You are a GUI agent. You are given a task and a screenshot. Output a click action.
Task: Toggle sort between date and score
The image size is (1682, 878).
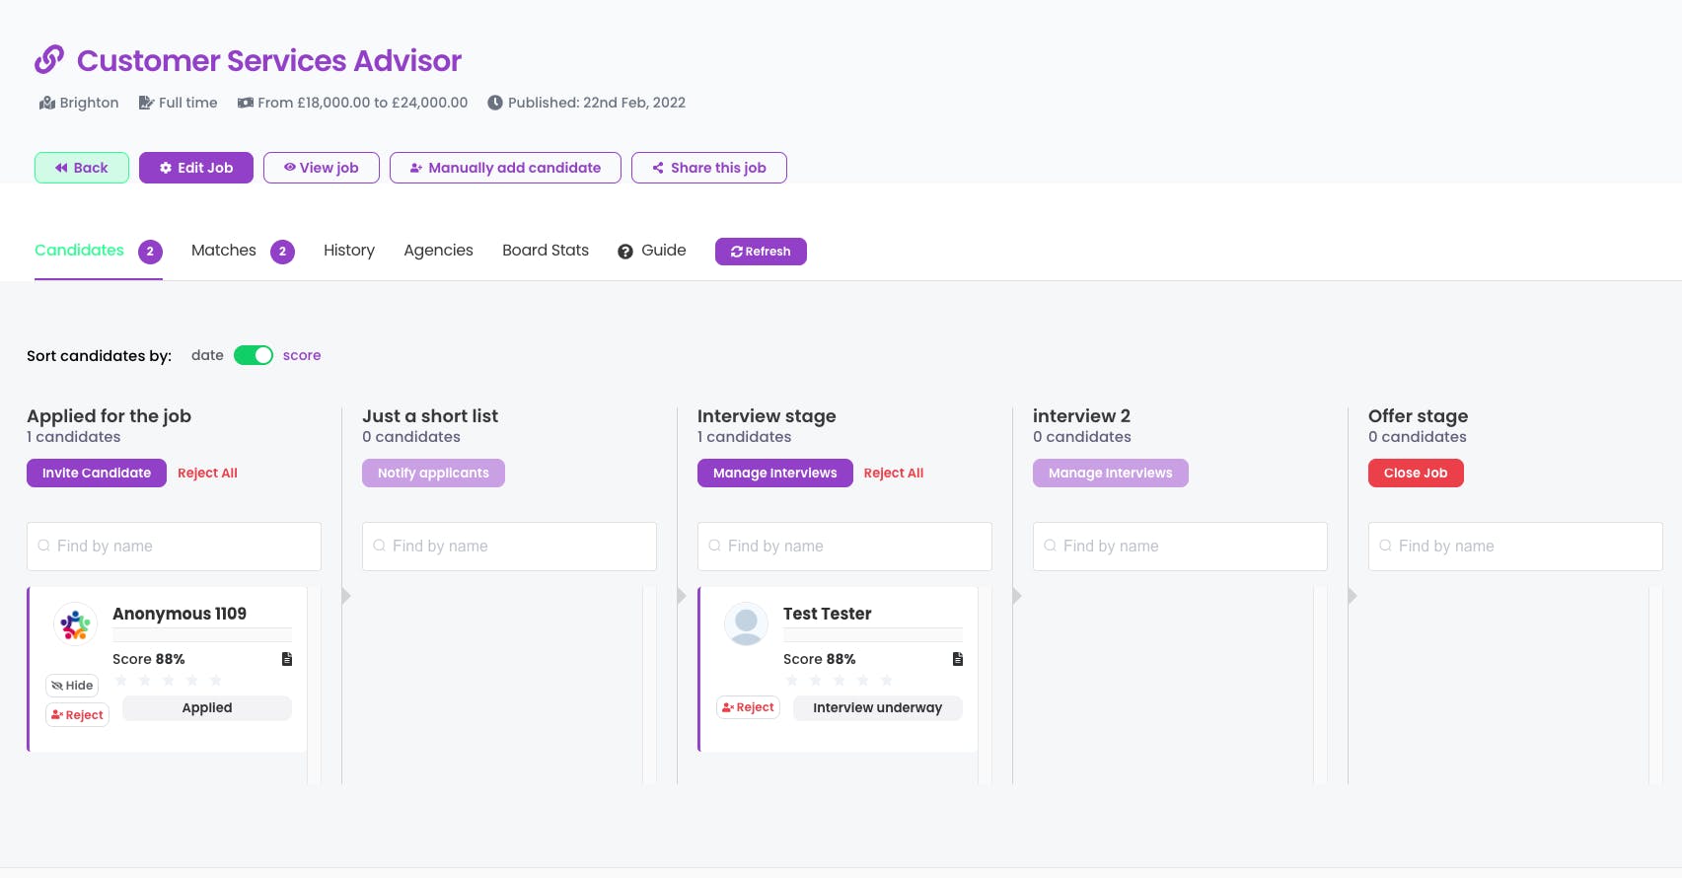click(x=254, y=355)
